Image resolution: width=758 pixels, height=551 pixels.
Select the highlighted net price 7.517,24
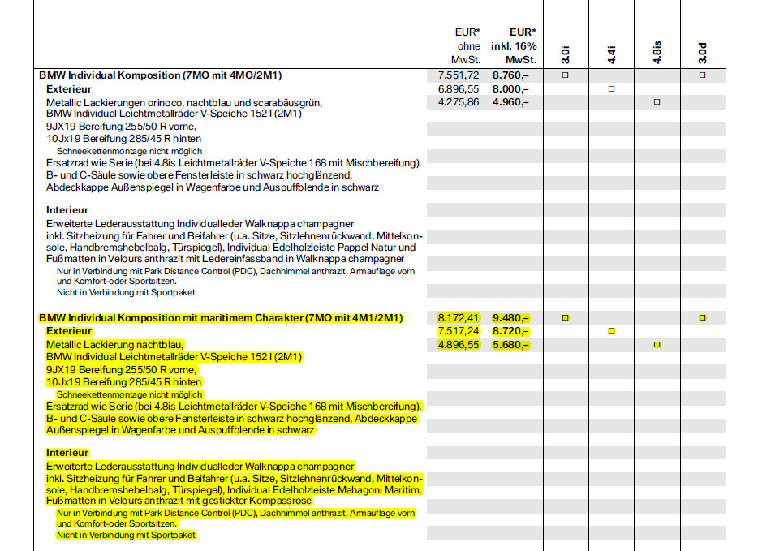tap(459, 331)
